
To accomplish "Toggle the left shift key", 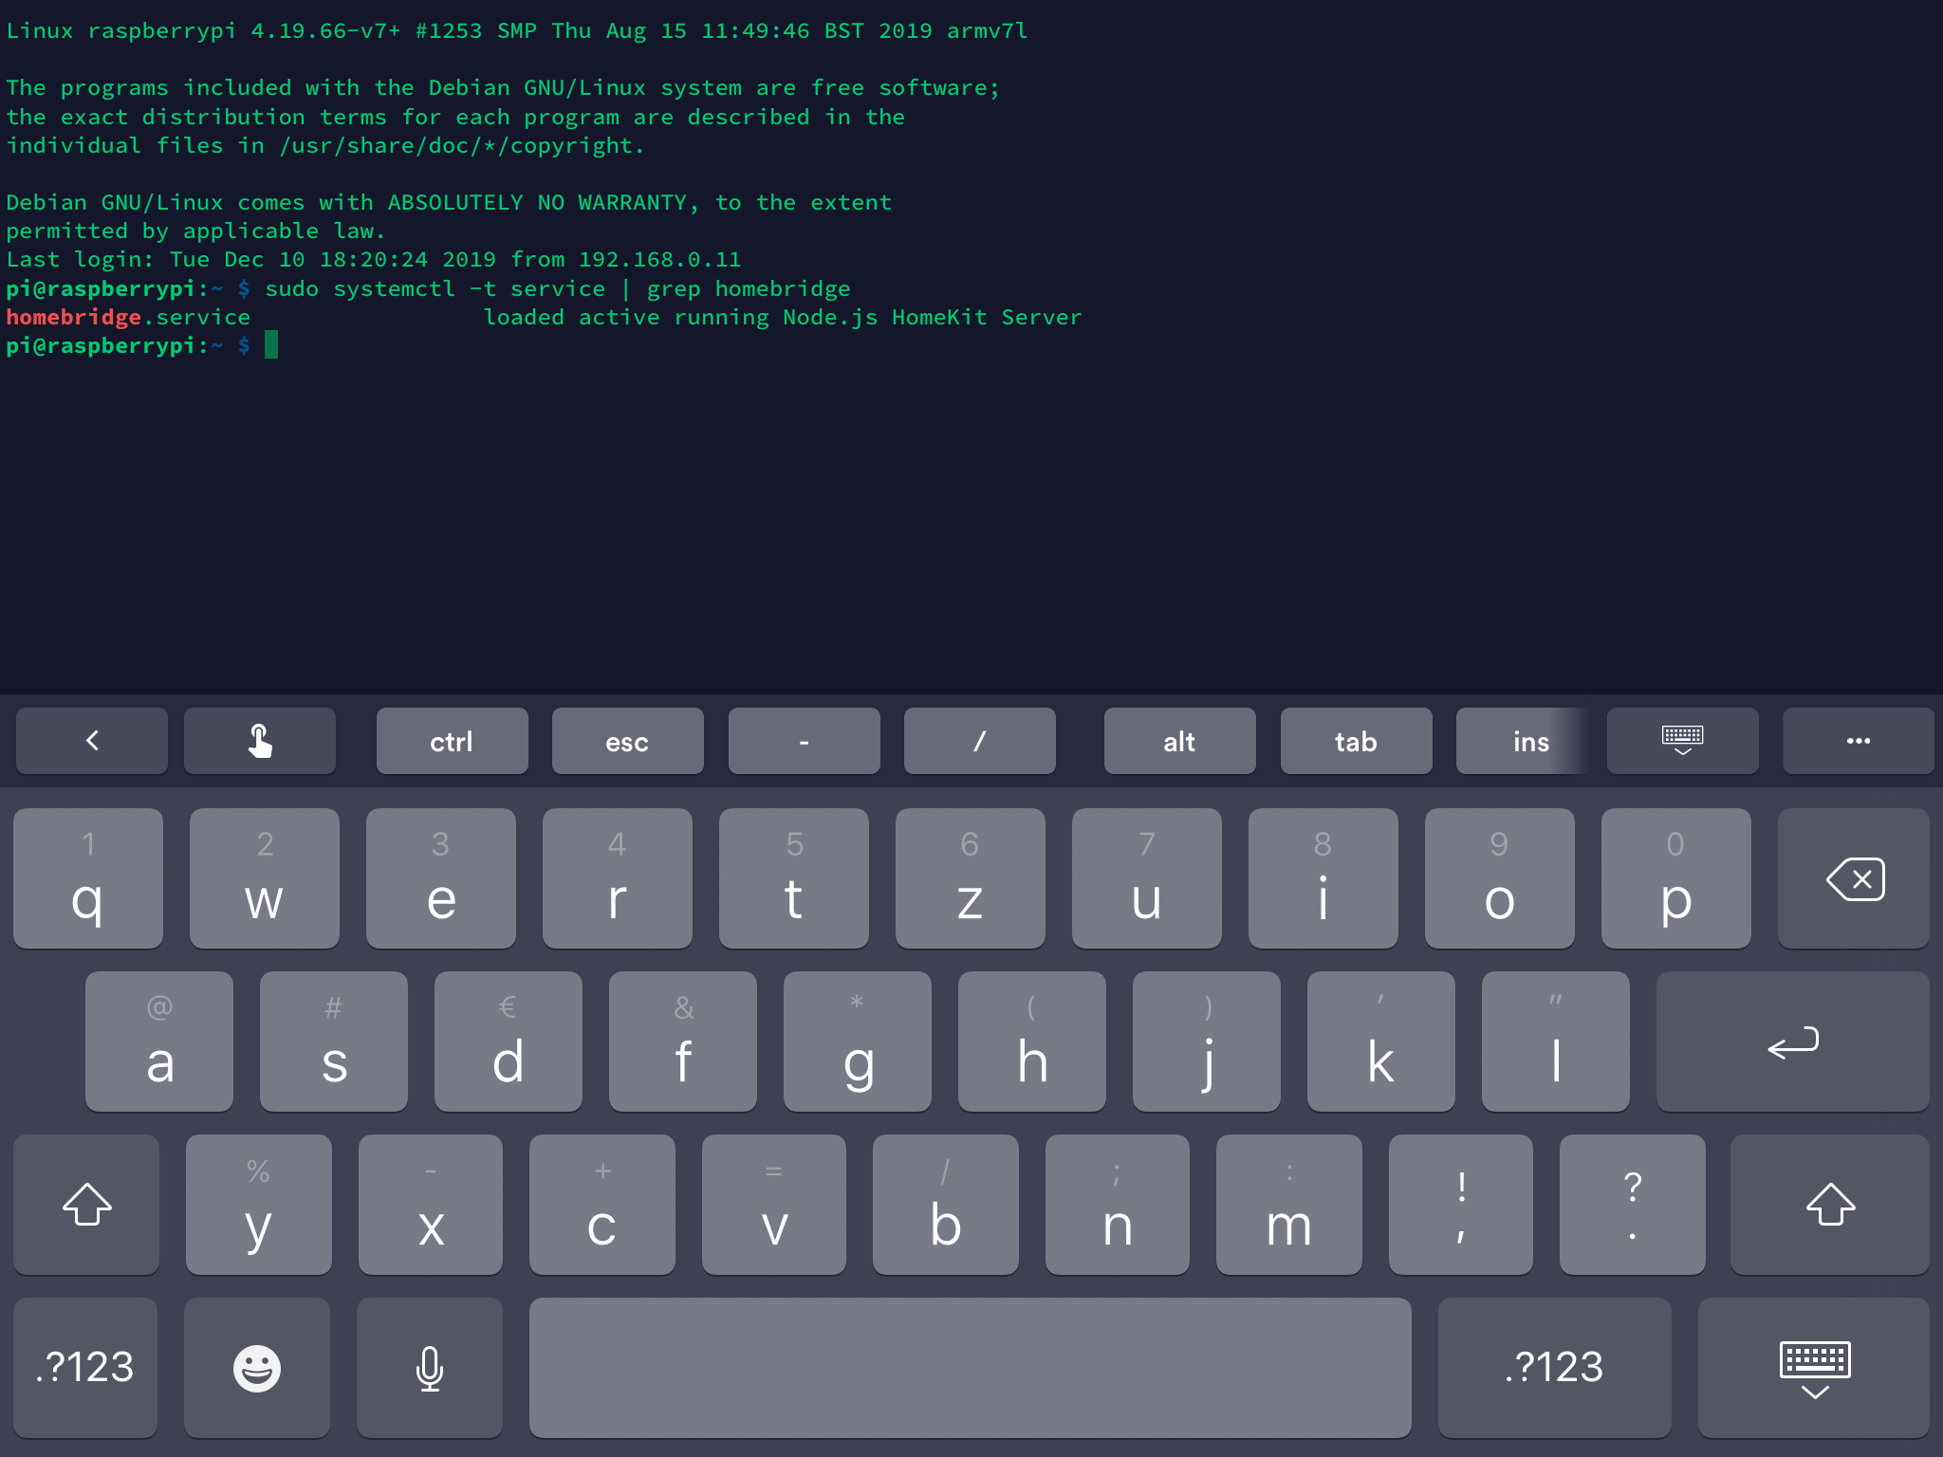I will (86, 1204).
